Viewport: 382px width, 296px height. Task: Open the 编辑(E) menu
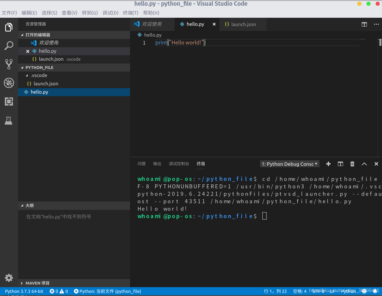(x=29, y=13)
